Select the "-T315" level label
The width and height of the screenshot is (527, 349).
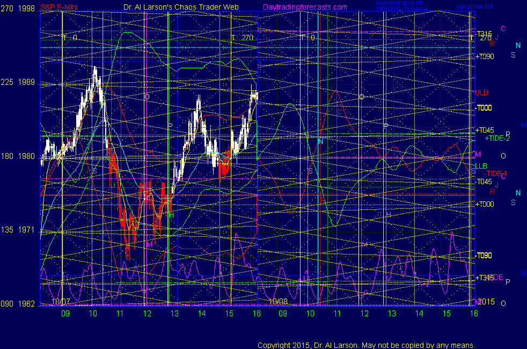click(484, 34)
